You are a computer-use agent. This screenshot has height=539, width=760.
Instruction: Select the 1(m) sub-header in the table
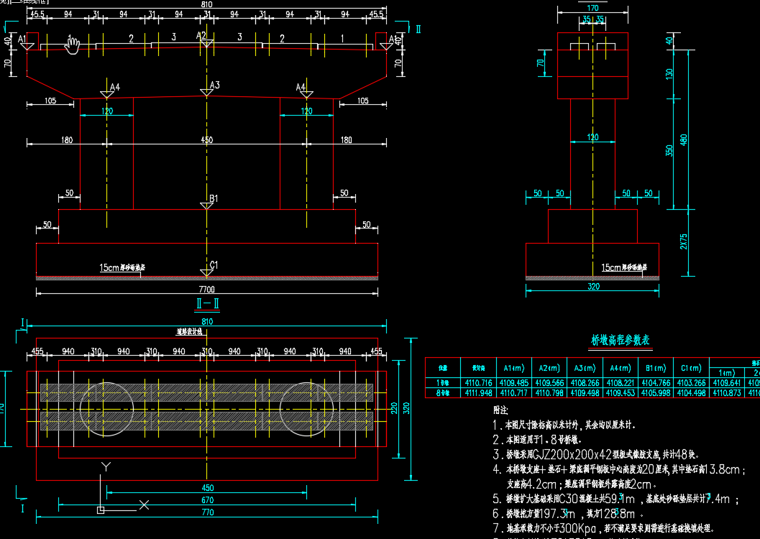[726, 373]
